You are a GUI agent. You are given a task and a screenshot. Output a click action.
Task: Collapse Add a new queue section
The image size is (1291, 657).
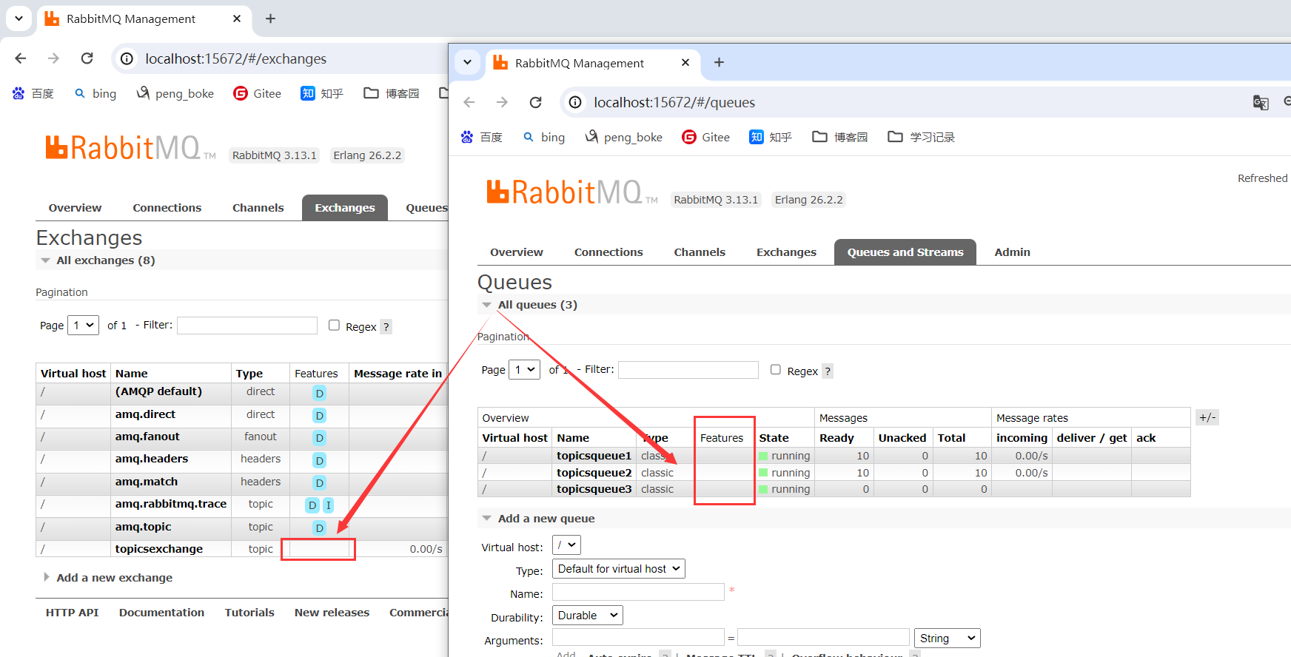click(539, 519)
